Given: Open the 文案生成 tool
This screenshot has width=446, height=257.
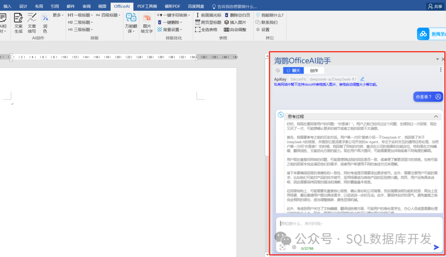Looking at the screenshot, I should 18,23.
